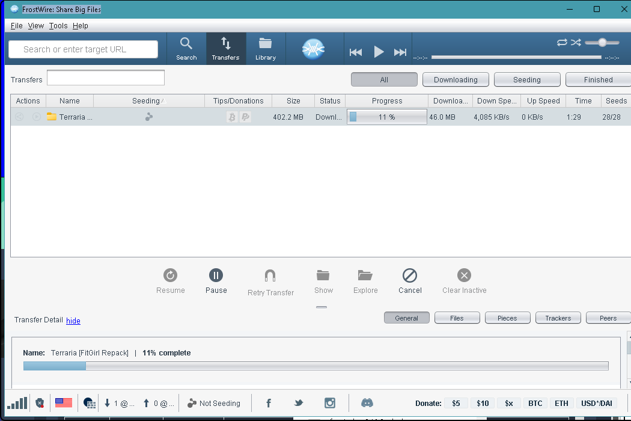The width and height of the screenshot is (631, 421).
Task: Sort by the Time column header
Action: 583,100
